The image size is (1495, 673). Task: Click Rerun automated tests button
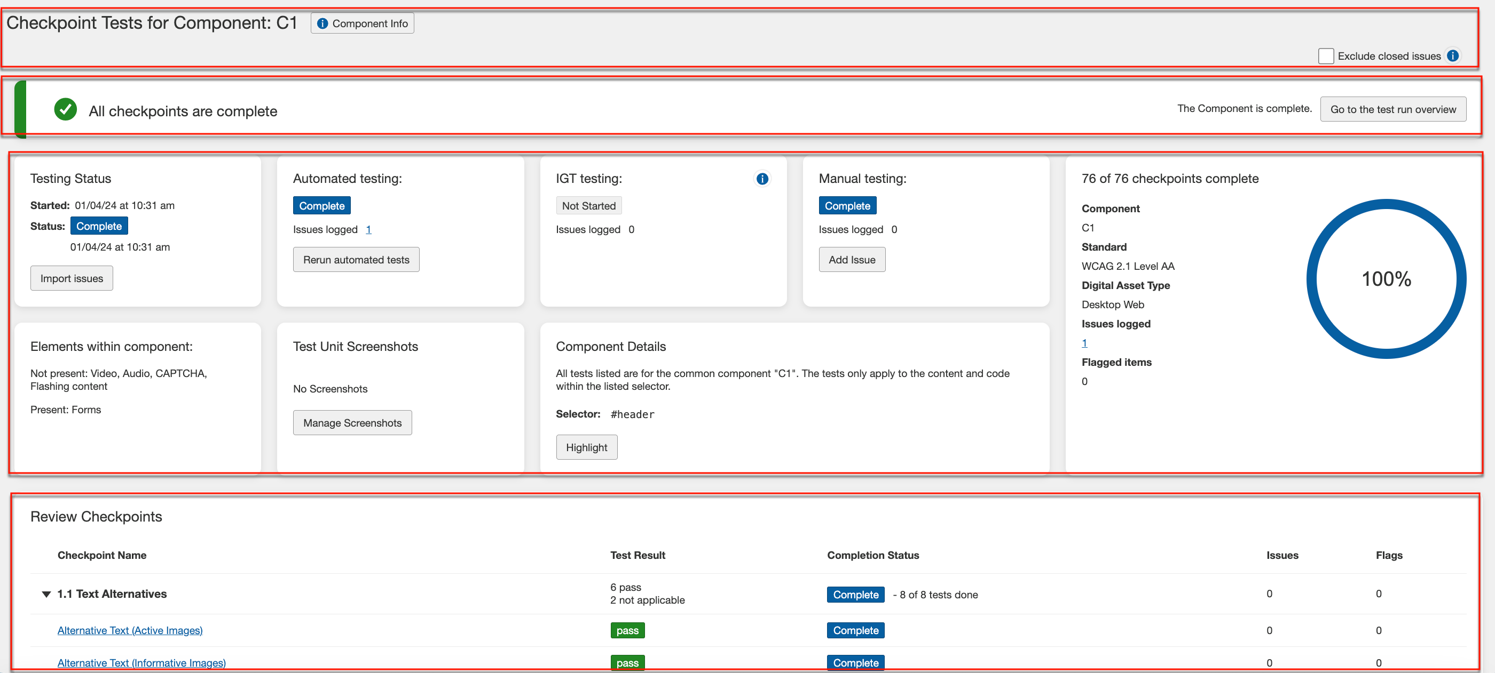point(356,260)
